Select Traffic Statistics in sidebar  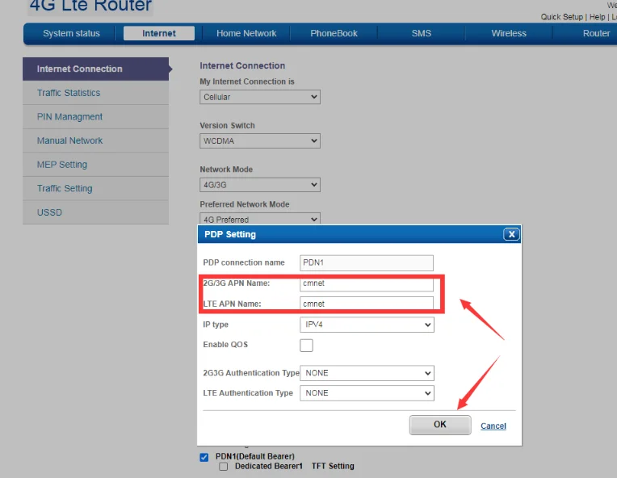(x=69, y=93)
